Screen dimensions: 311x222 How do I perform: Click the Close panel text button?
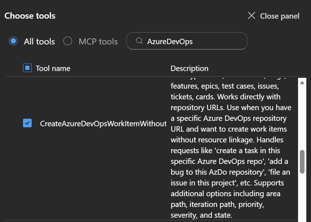coord(280,16)
